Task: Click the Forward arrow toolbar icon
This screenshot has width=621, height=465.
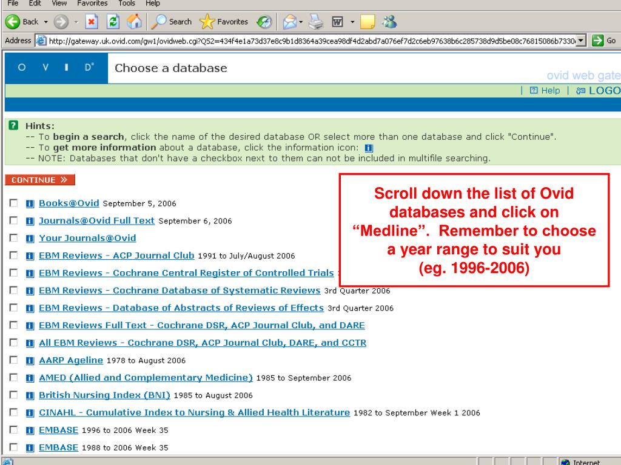Action: [61, 22]
